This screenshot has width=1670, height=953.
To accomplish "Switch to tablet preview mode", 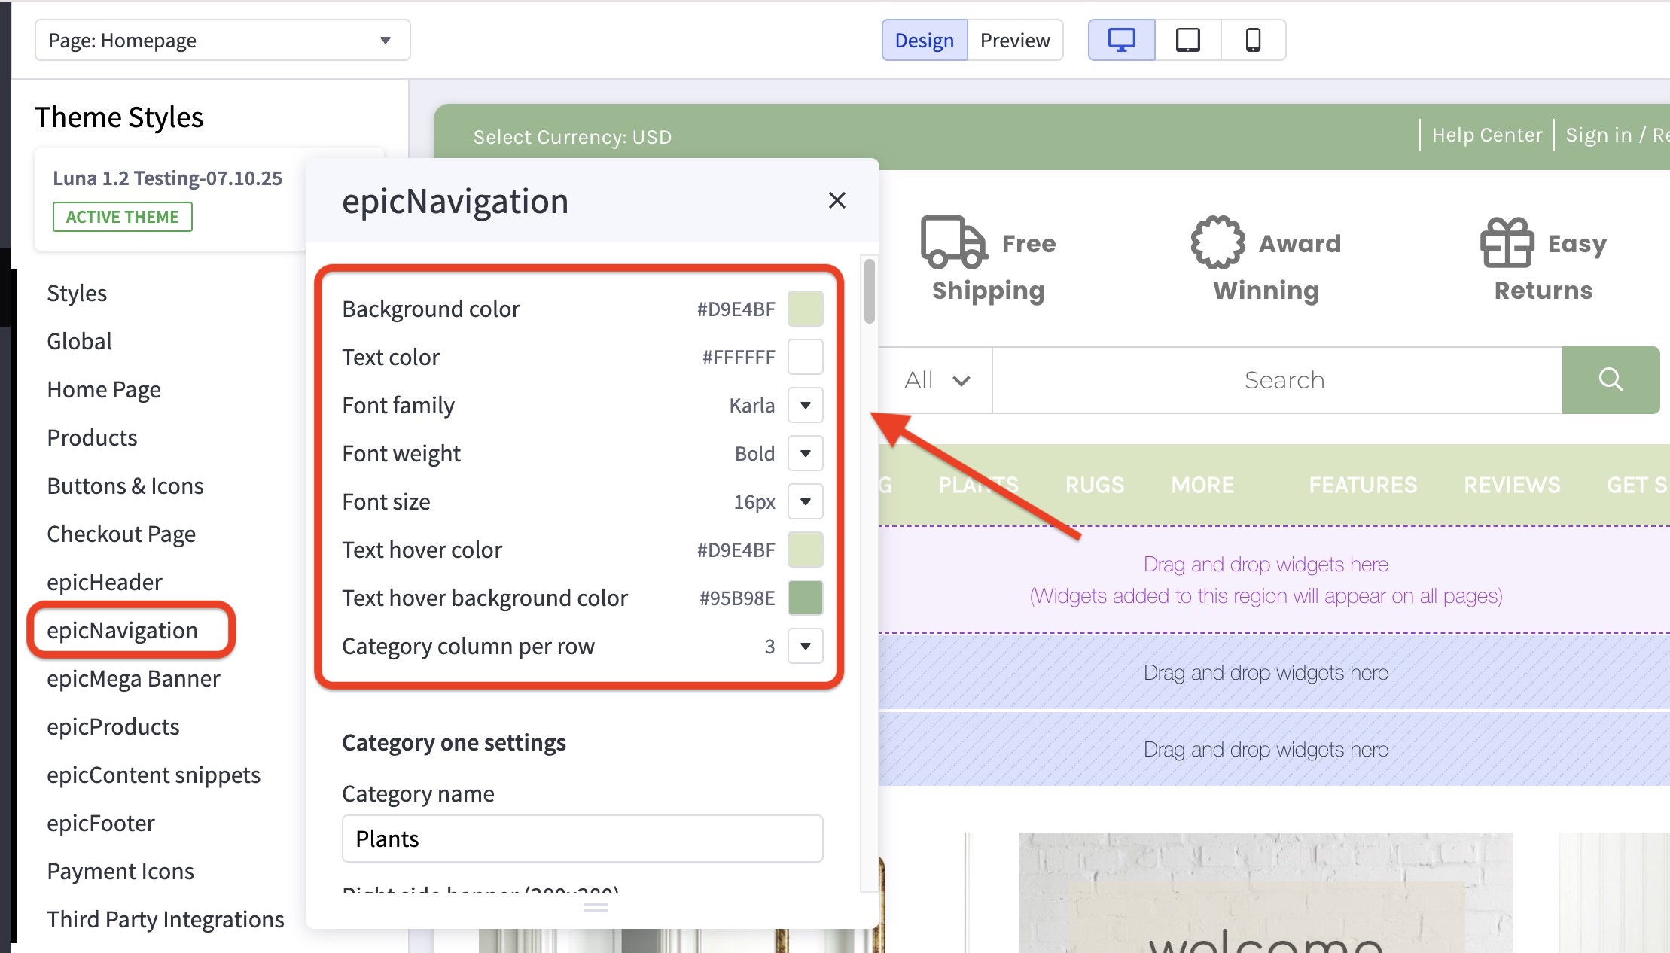I will (x=1187, y=40).
